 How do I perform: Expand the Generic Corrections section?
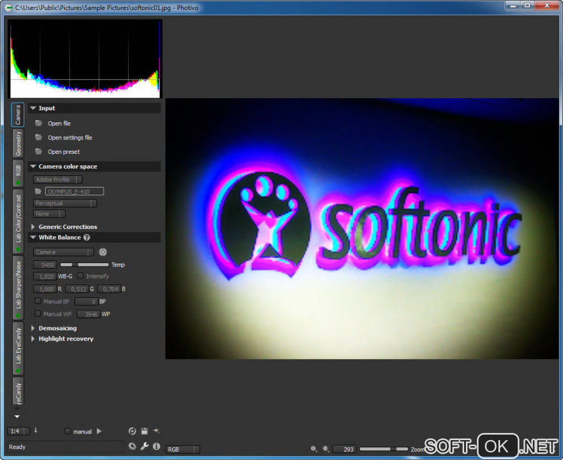33,226
